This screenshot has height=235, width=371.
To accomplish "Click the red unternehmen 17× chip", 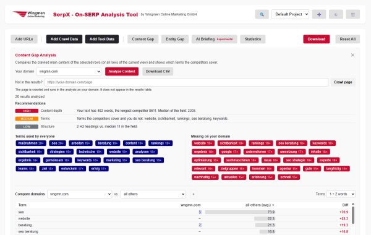I will coord(259,152).
